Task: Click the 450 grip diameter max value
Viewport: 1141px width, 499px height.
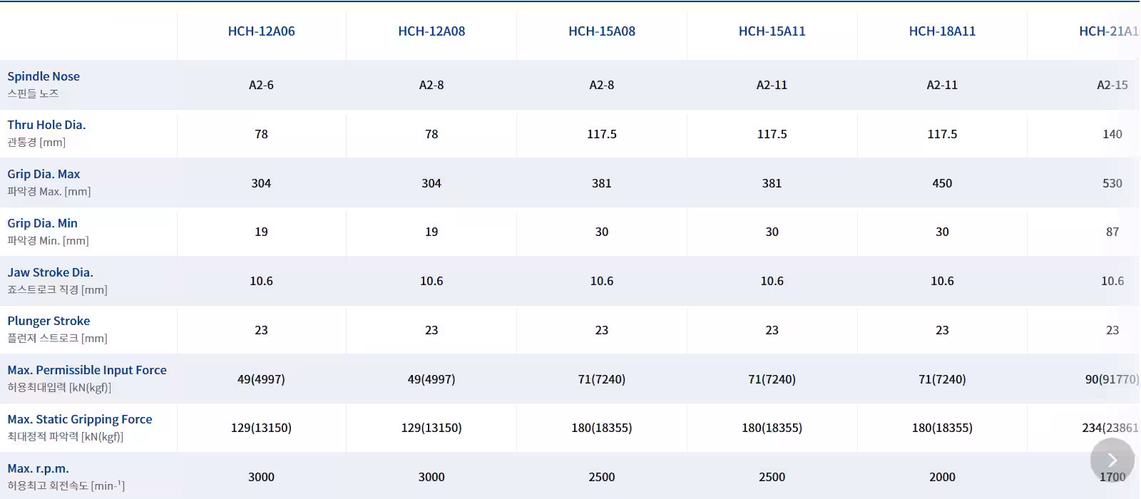Action: tap(942, 183)
